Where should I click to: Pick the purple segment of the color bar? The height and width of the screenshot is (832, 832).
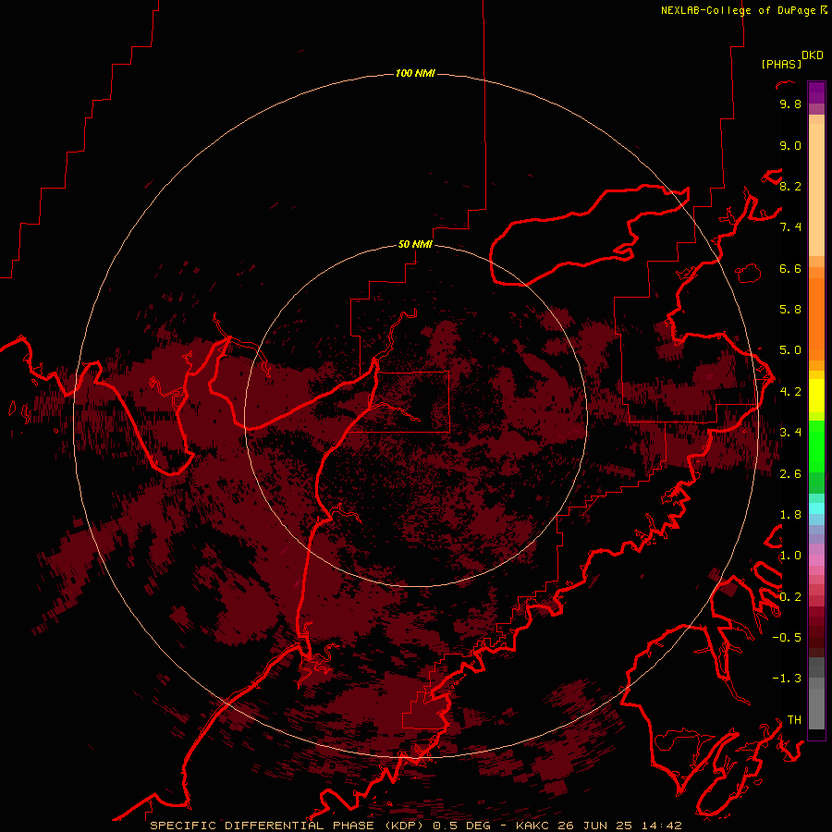[x=816, y=92]
